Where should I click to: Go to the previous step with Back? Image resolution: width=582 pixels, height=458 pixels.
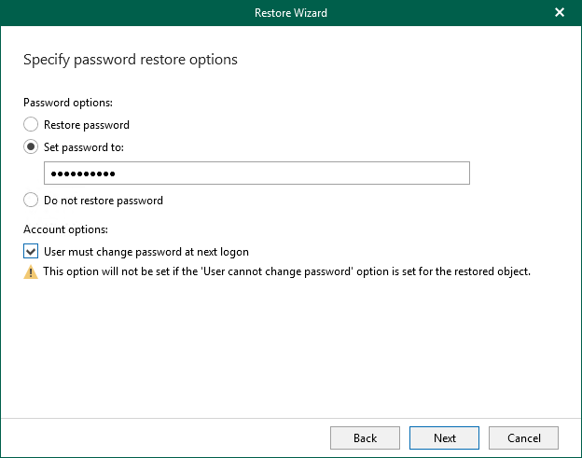point(365,437)
